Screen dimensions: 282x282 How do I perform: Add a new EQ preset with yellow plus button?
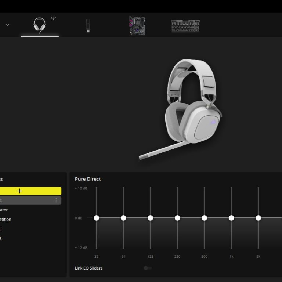[x=20, y=191]
